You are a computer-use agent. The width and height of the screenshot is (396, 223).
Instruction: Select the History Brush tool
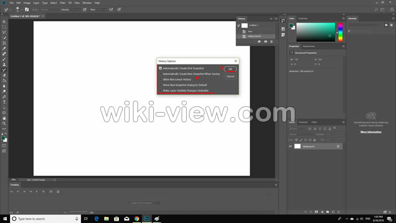(x=4, y=70)
